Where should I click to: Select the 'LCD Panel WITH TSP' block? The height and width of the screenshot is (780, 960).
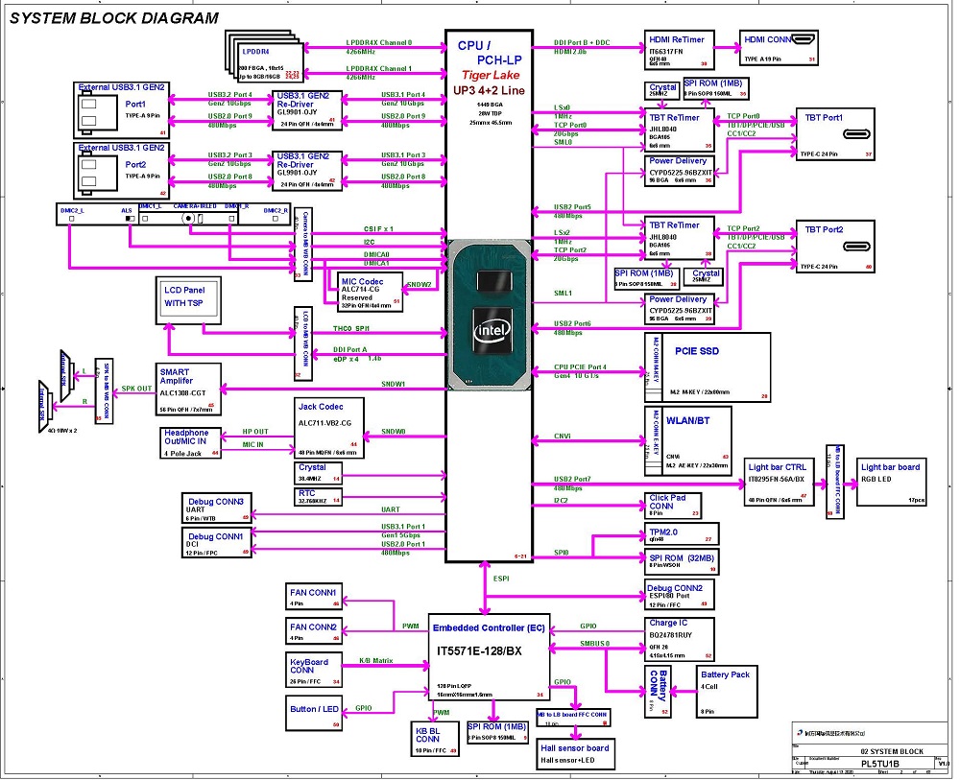(x=188, y=301)
